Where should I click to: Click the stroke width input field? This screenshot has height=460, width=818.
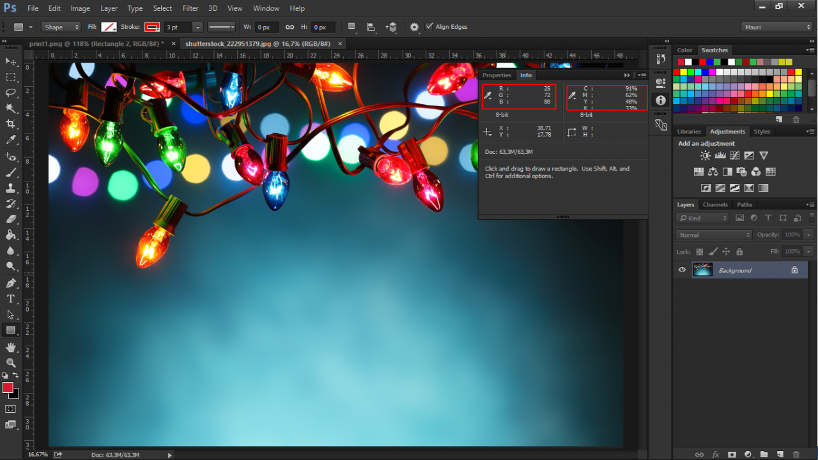click(x=178, y=27)
